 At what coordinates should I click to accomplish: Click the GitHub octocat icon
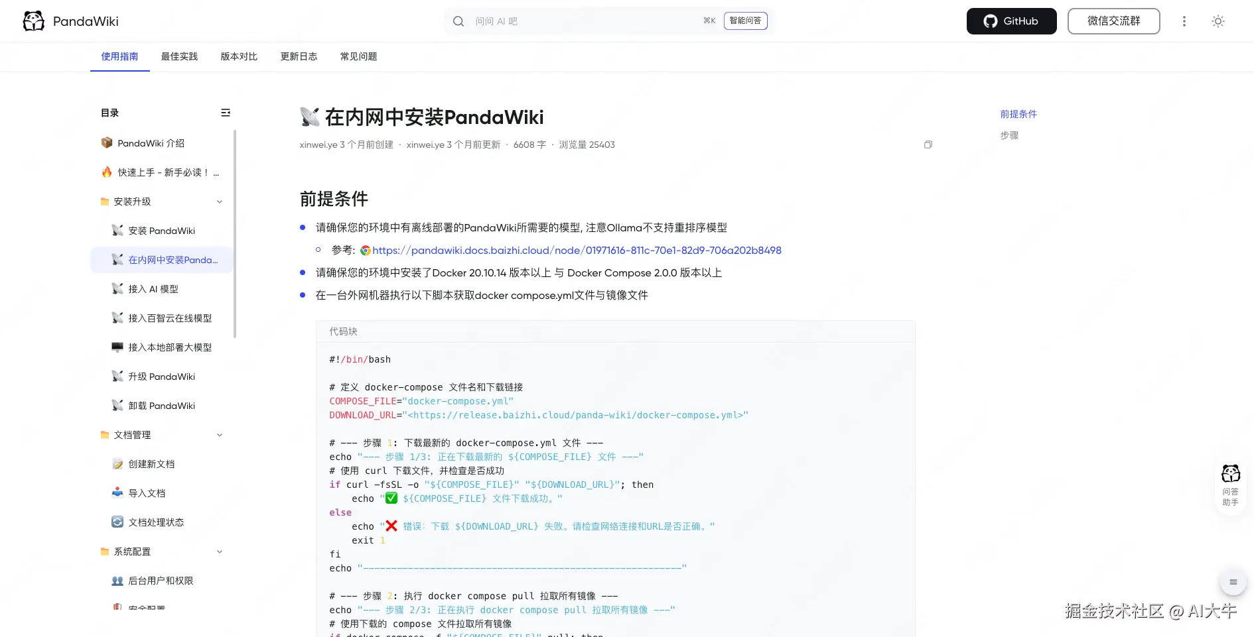pos(991,21)
